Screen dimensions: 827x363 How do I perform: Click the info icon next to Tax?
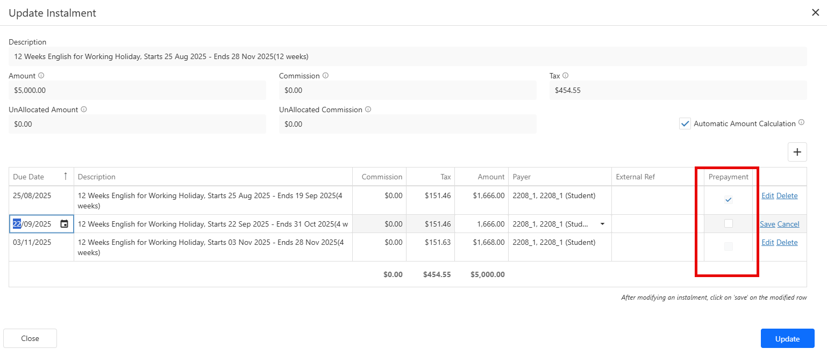(x=565, y=76)
